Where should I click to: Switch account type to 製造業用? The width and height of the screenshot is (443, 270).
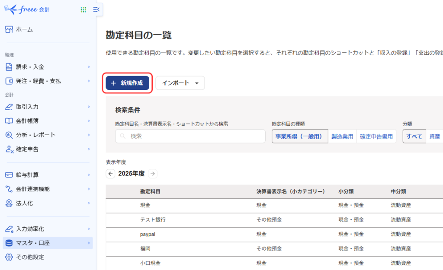click(x=342, y=137)
